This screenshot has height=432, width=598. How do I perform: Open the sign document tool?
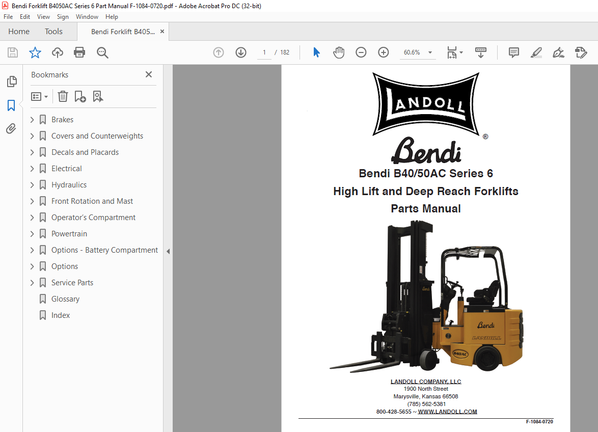pyautogui.click(x=558, y=52)
